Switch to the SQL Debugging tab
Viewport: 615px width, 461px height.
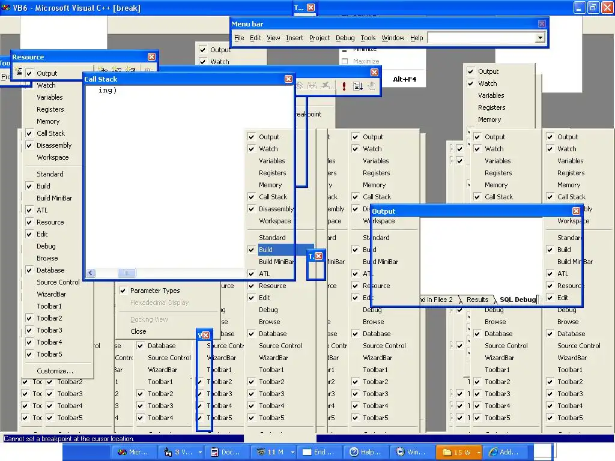(518, 300)
